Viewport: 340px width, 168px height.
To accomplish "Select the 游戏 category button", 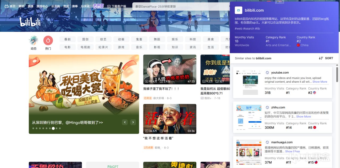I will pos(121,47).
